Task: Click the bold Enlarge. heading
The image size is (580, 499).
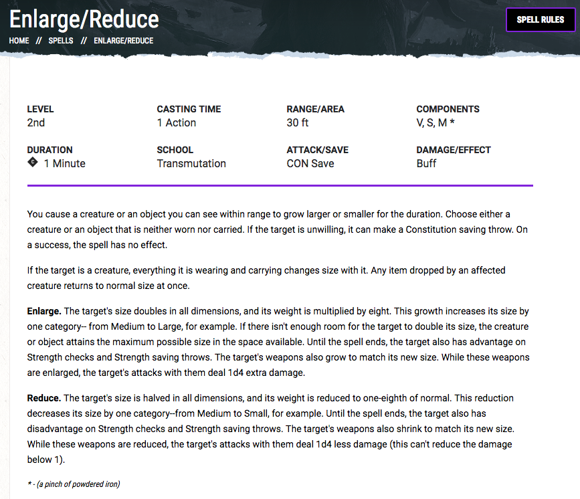Action: (44, 312)
